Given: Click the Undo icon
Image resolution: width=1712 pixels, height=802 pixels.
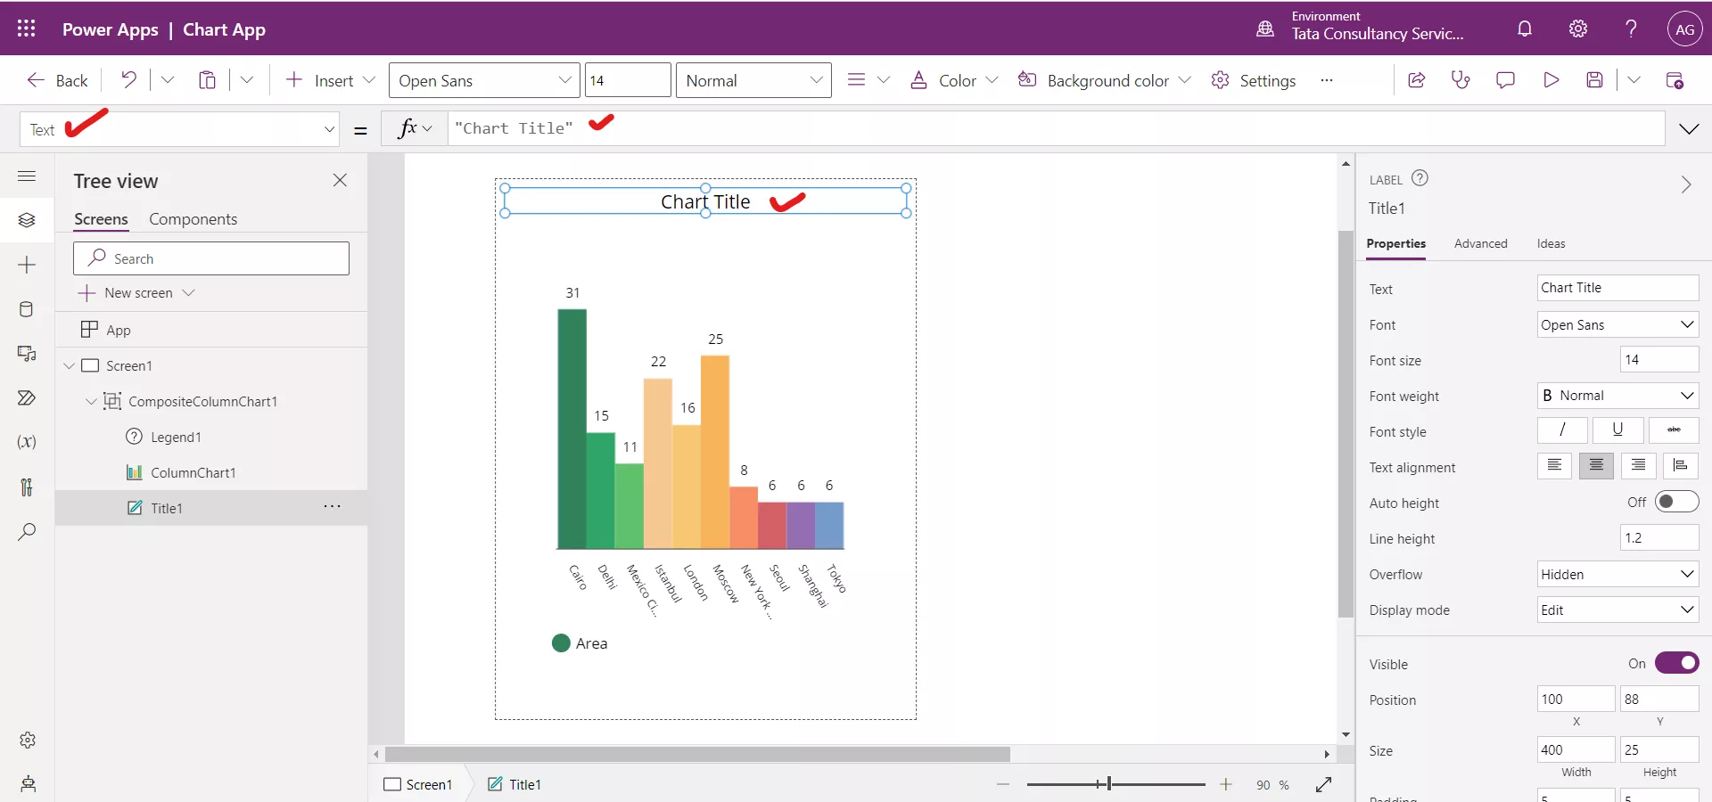Looking at the screenshot, I should (129, 80).
